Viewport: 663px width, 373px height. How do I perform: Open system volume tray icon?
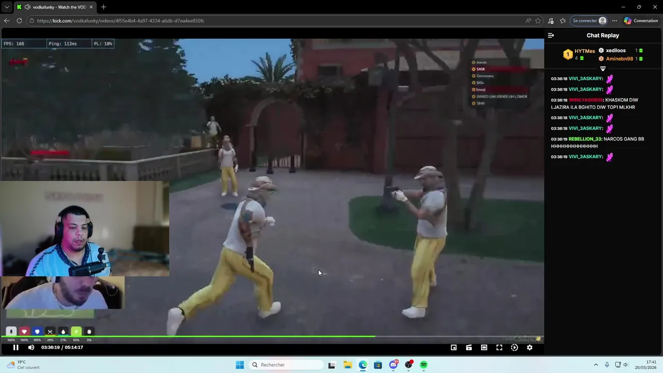(625, 365)
